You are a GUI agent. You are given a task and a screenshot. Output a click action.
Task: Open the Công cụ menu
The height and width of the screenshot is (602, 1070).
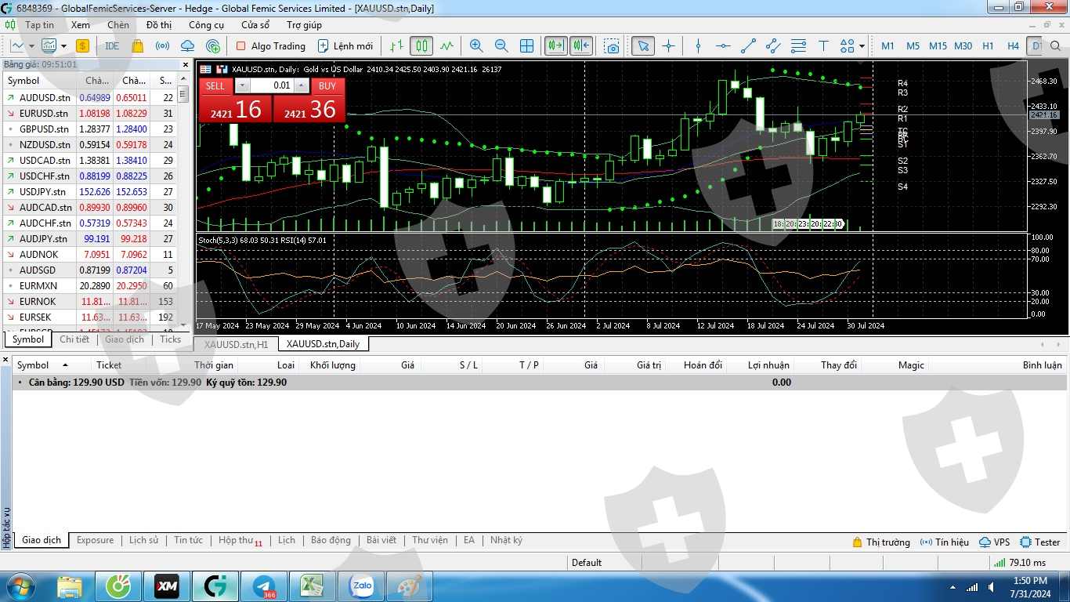coord(206,25)
